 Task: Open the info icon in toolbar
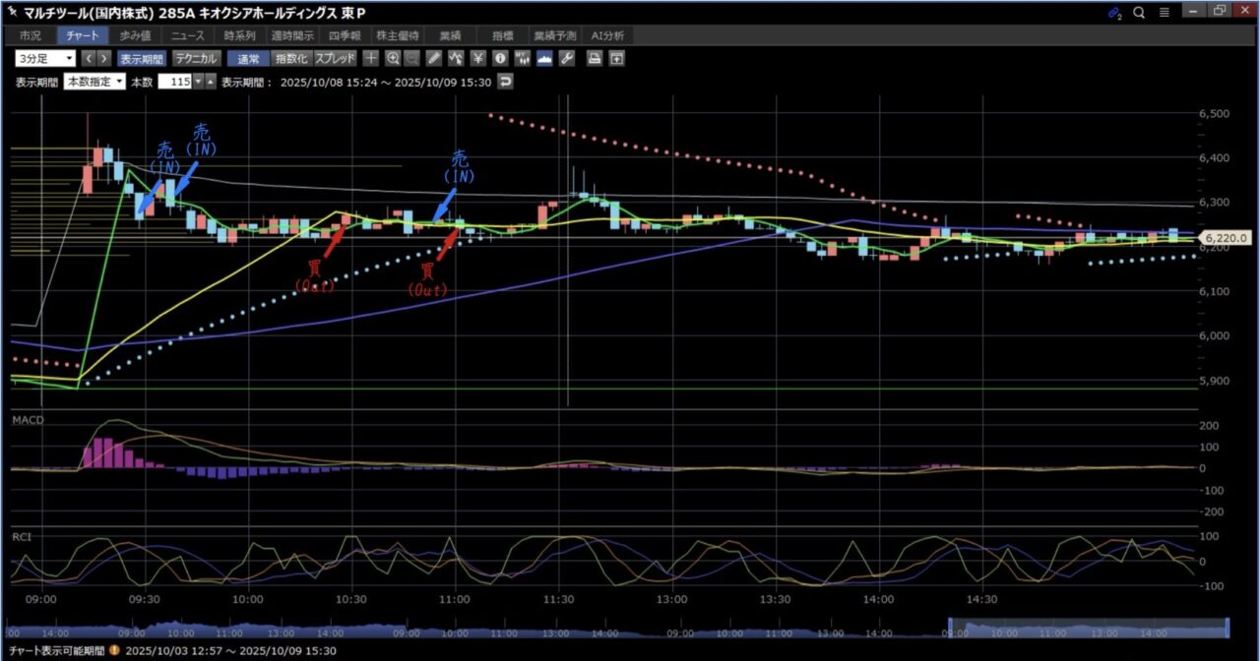tap(500, 58)
